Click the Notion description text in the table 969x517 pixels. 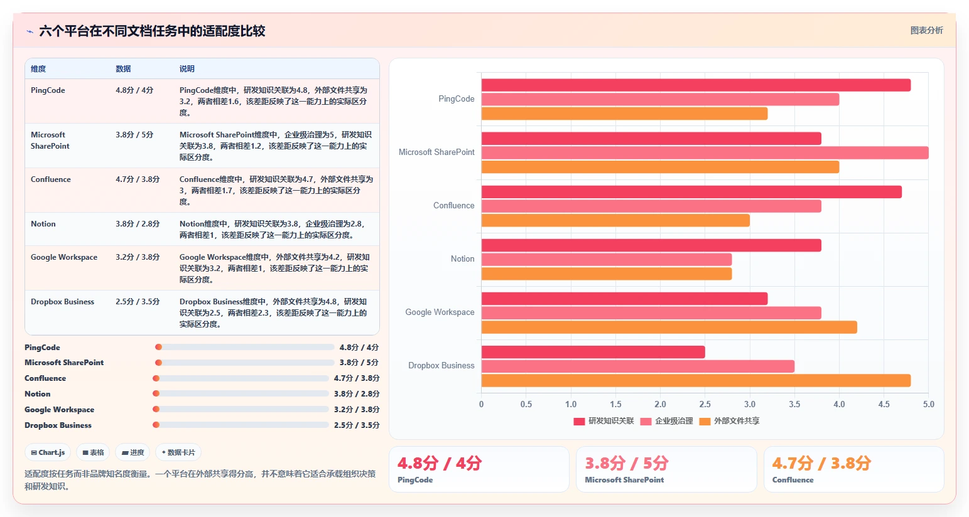273,230
